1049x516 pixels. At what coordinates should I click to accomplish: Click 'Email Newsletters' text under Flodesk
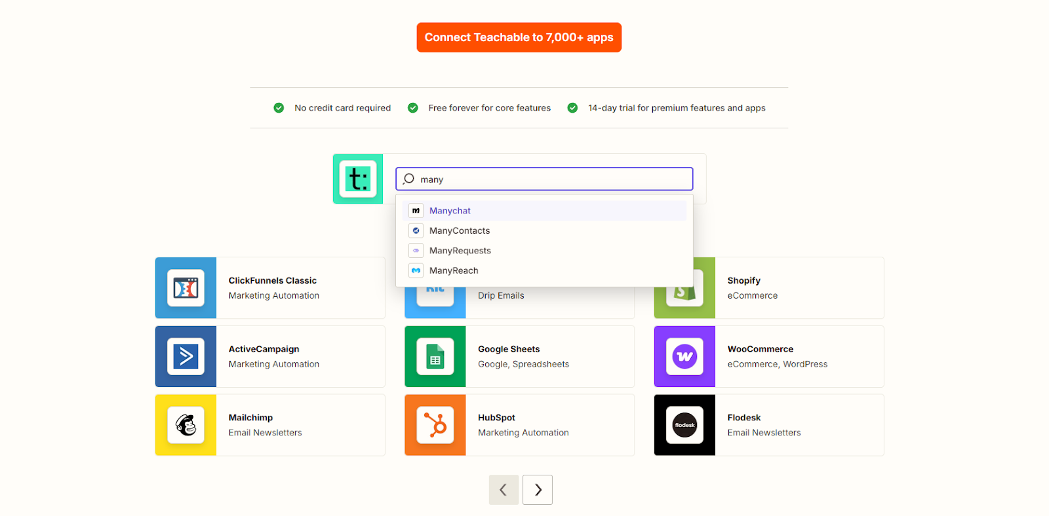coord(764,433)
